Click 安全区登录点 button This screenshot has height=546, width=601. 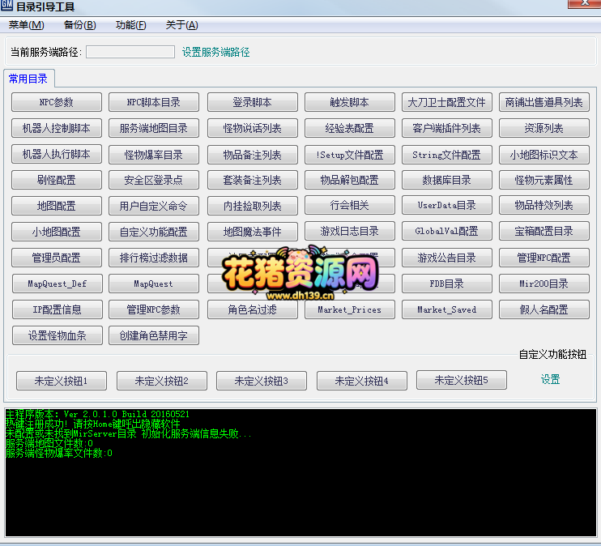[x=154, y=180]
